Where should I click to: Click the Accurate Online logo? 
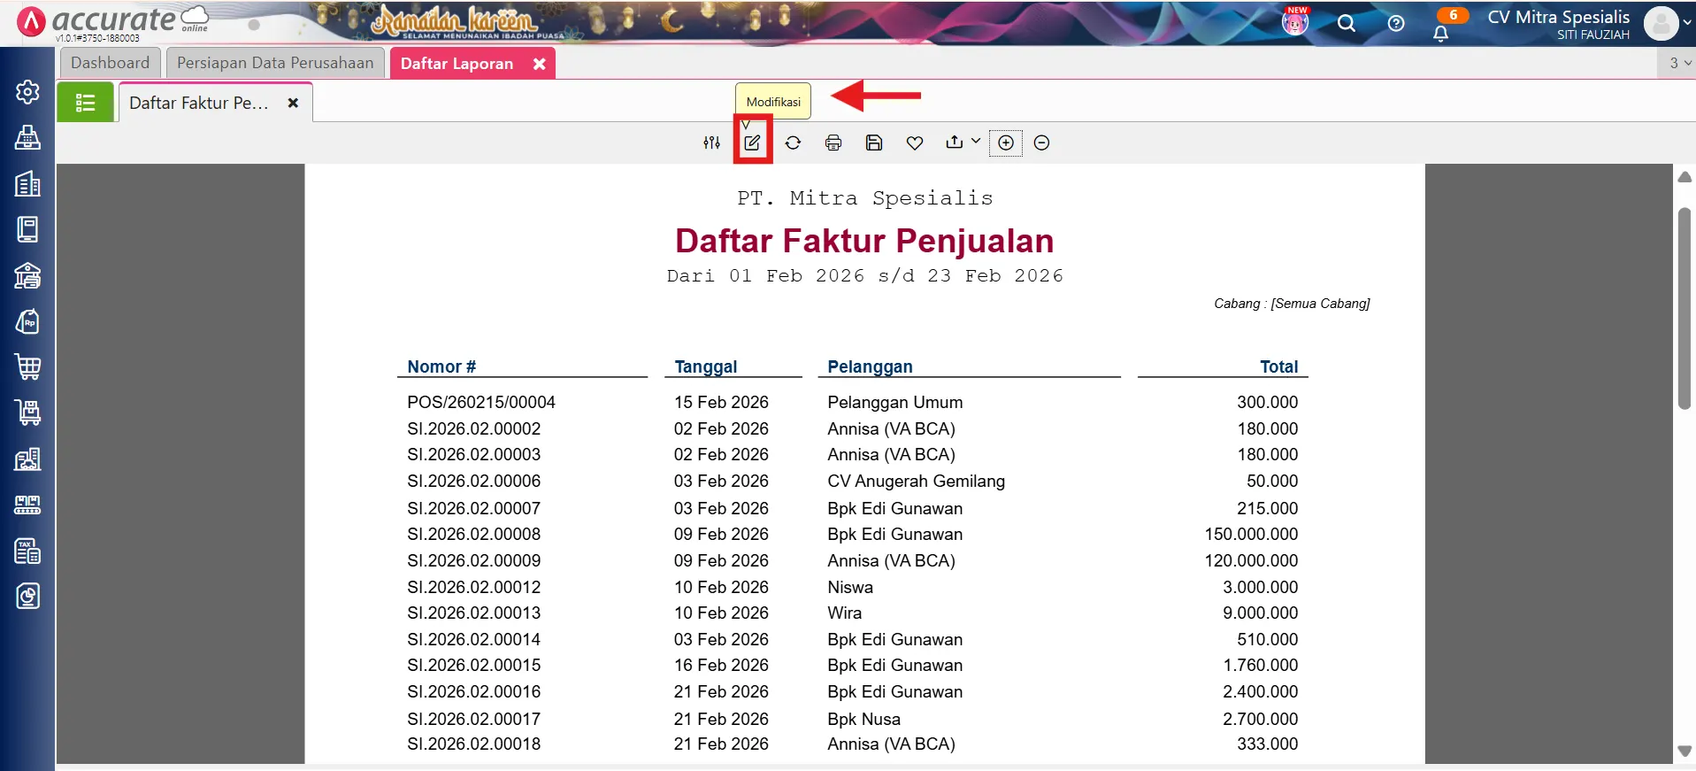tap(112, 21)
